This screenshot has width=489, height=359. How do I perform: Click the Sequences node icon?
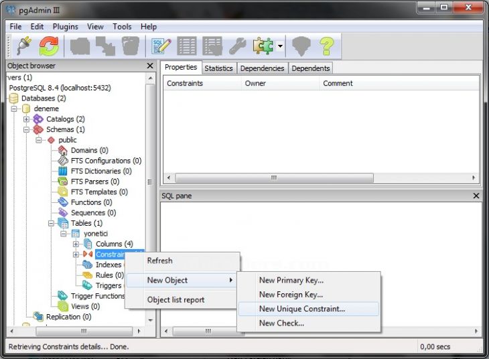click(63, 213)
